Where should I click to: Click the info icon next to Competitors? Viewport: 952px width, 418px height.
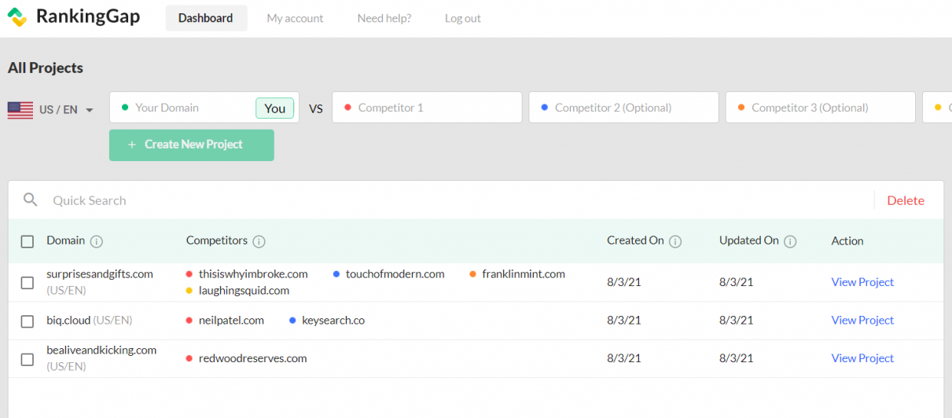[259, 241]
